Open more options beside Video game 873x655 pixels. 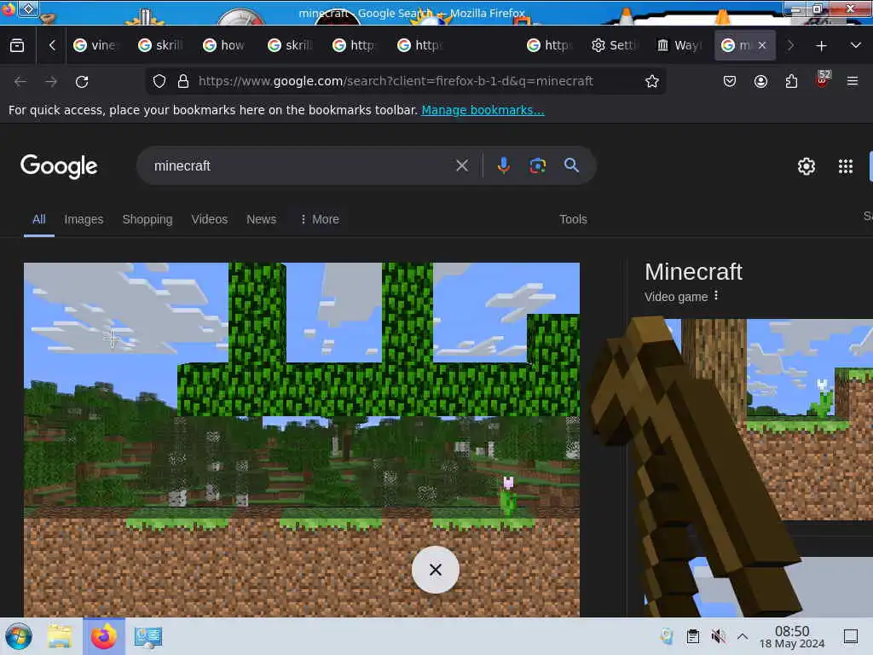coord(716,296)
